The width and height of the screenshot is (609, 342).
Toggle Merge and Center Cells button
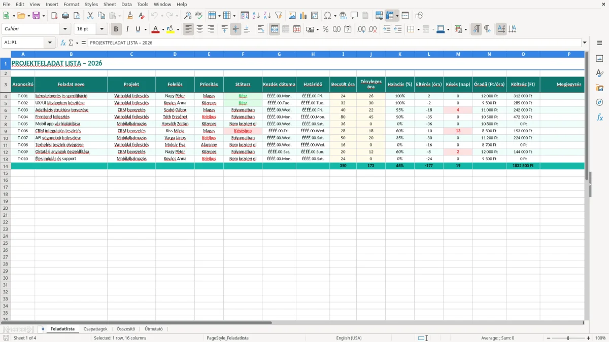coord(275,29)
